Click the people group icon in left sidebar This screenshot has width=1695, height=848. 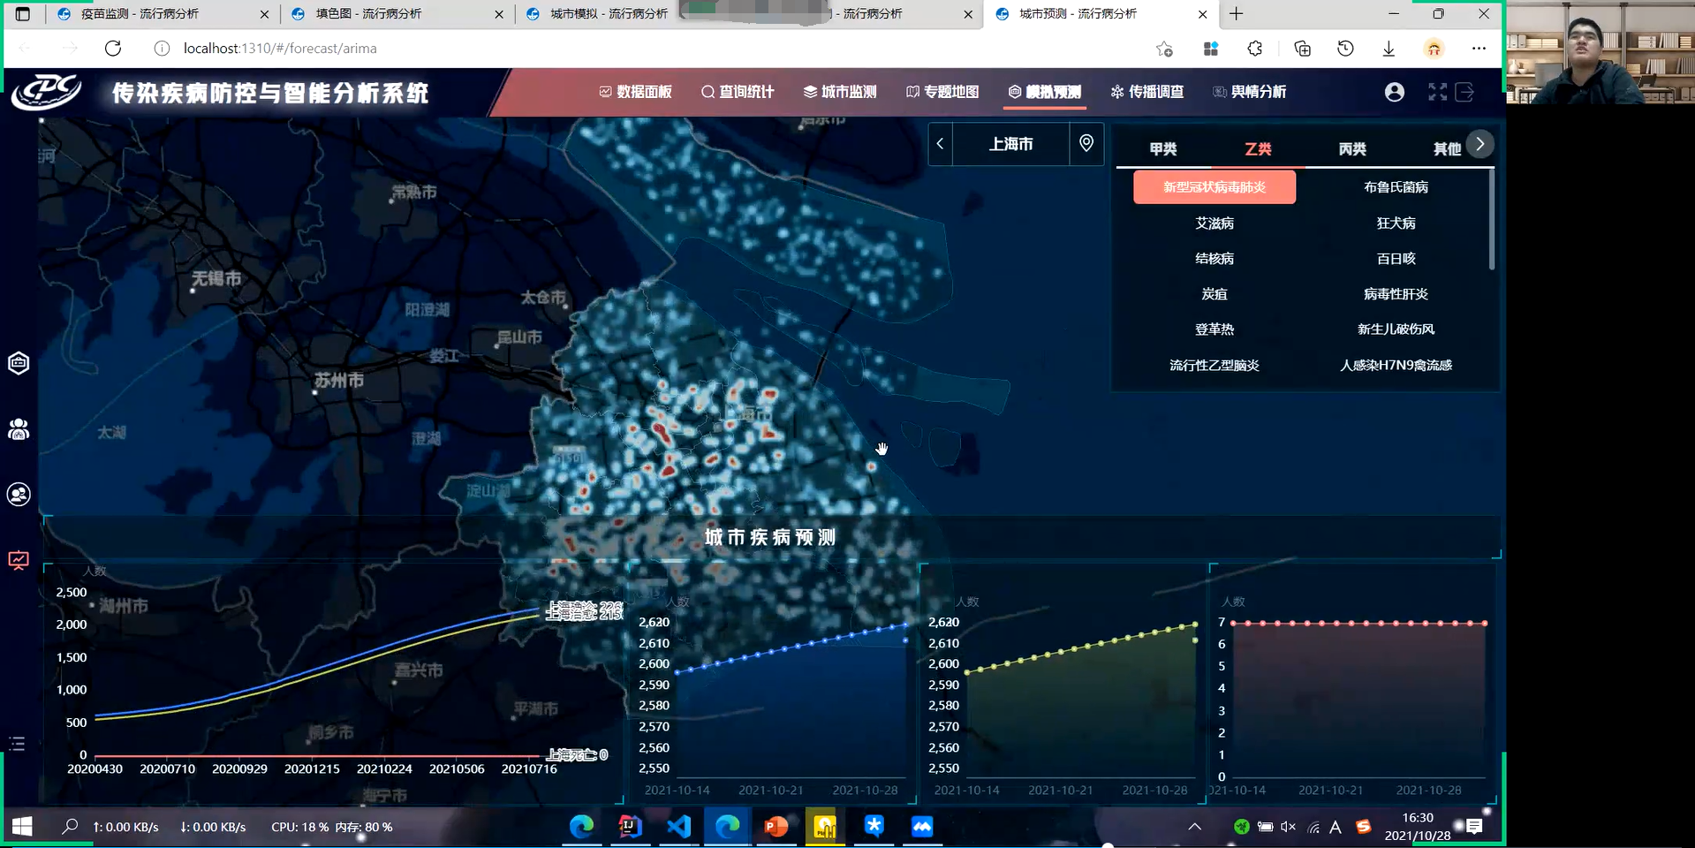point(19,429)
